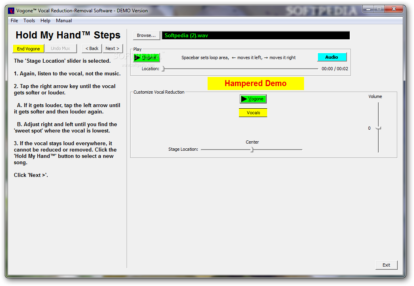
Task: Advance to next step with Next
Action: [x=113, y=48]
